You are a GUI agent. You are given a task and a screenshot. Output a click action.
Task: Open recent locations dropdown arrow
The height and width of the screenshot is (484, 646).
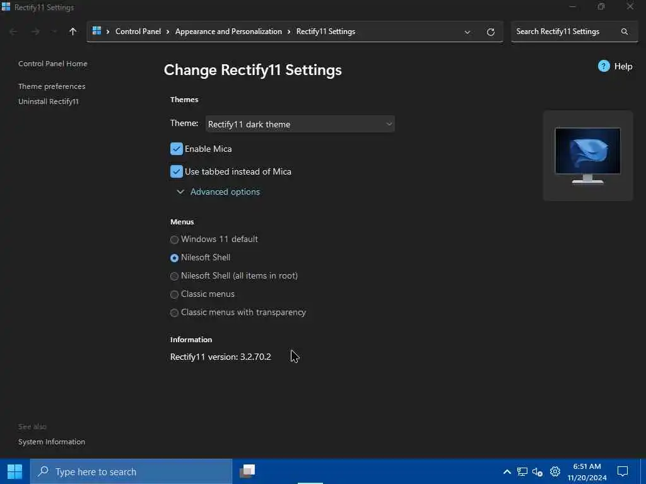54,32
